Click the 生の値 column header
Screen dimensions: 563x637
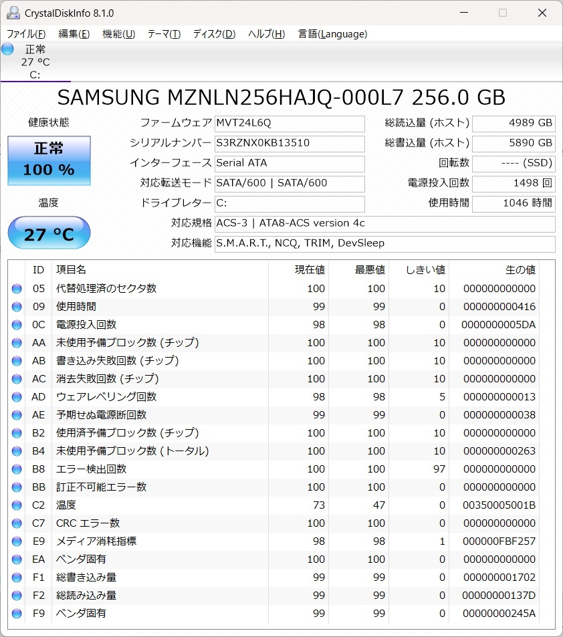[520, 270]
